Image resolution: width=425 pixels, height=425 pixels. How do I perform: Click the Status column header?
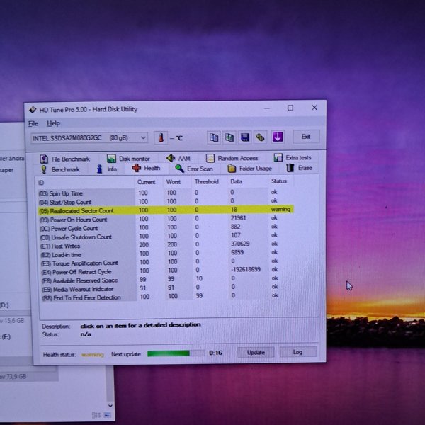(x=279, y=181)
